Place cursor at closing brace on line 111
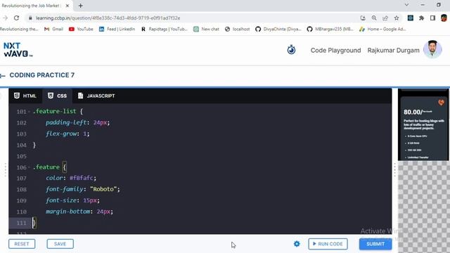The height and width of the screenshot is (253, 450). tap(34, 223)
